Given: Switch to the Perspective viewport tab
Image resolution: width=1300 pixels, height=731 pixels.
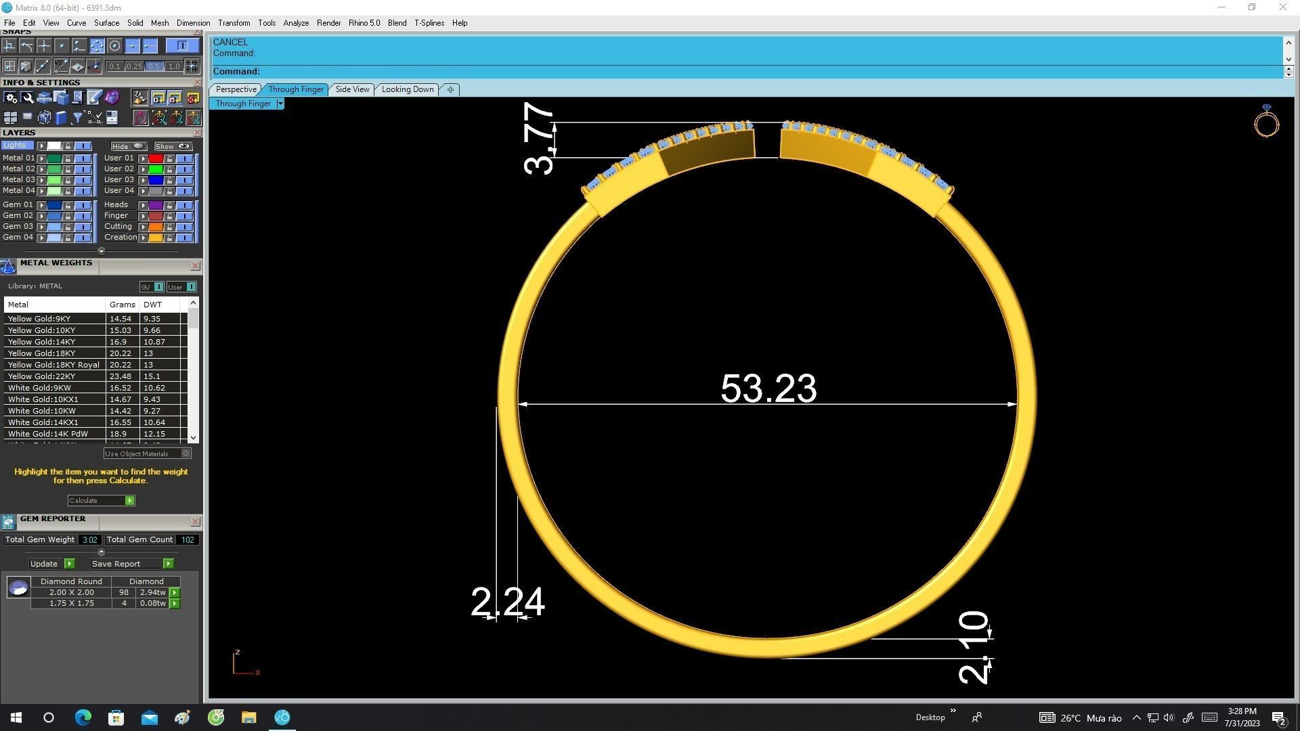Looking at the screenshot, I should [236, 89].
